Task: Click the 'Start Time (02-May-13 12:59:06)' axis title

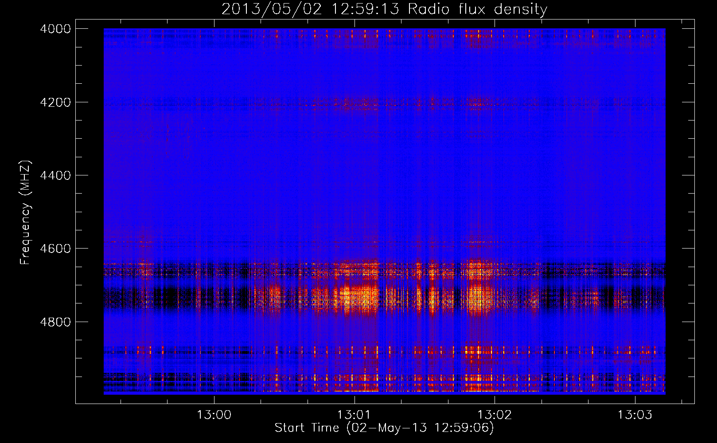Action: tap(384, 428)
